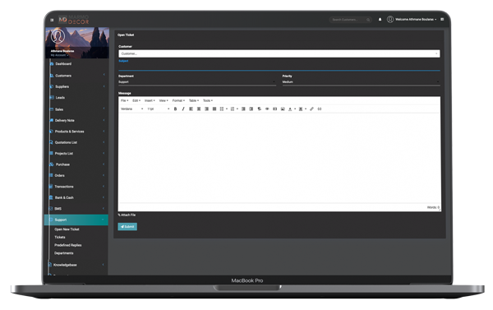Click the Attach File link

click(x=127, y=215)
